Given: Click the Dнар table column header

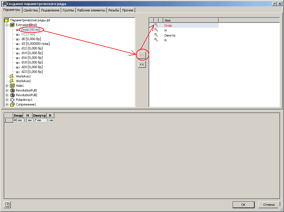Looking at the screenshot, I should (x=18, y=116).
